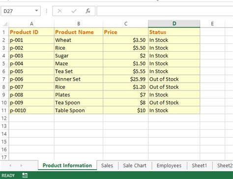This screenshot has width=233, height=179.
Task: Select cell containing p-007
Action: (x=31, y=87)
